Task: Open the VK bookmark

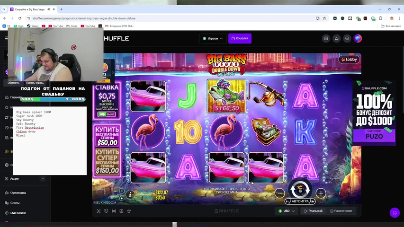Action: coord(7,26)
